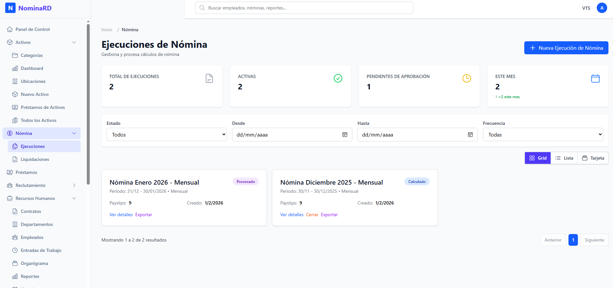Click the Recursos Humanos briefcase icon
The height and width of the screenshot is (288, 613).
(10, 198)
